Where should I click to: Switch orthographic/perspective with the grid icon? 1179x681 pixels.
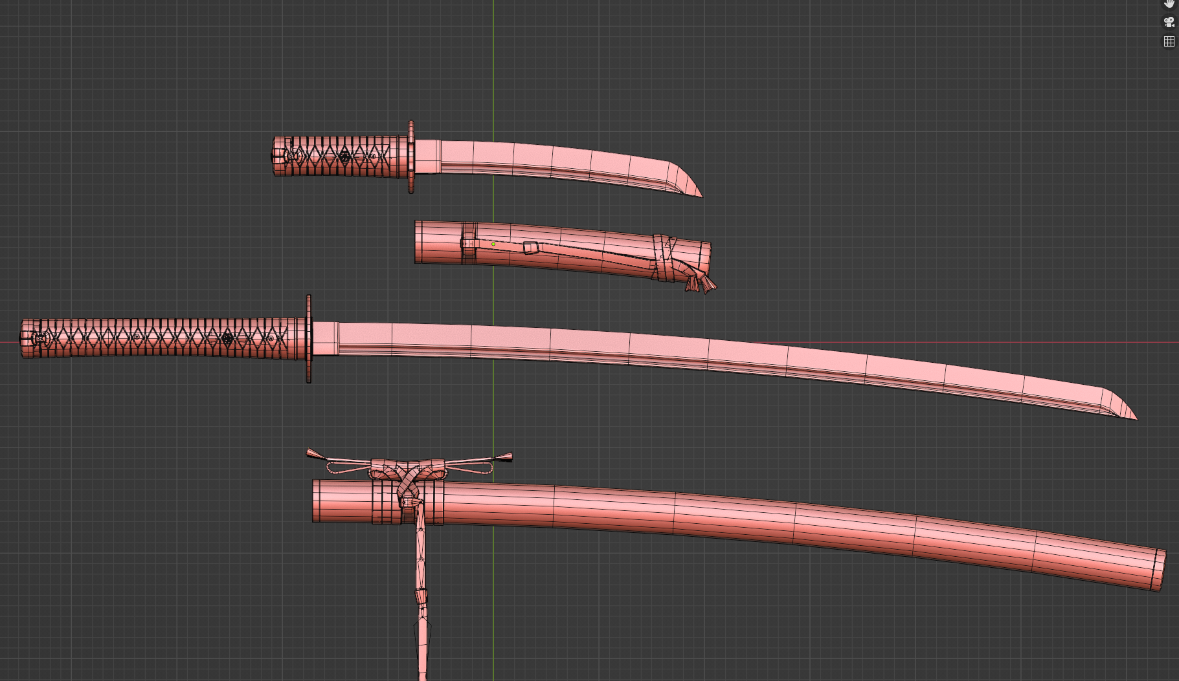1169,41
